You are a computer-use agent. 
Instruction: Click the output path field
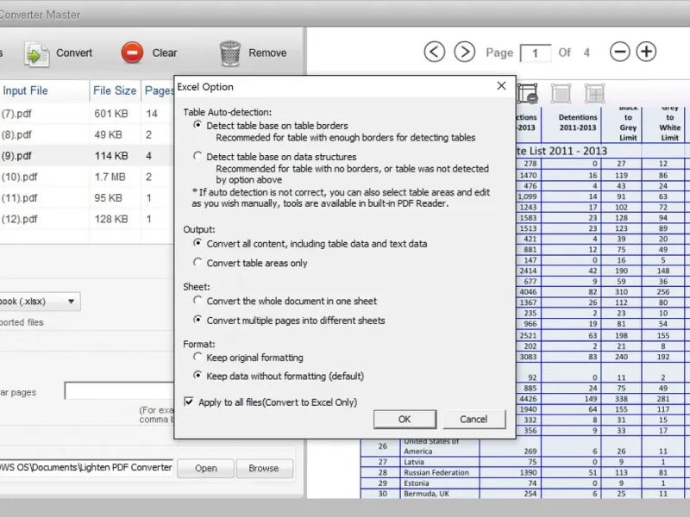point(87,467)
